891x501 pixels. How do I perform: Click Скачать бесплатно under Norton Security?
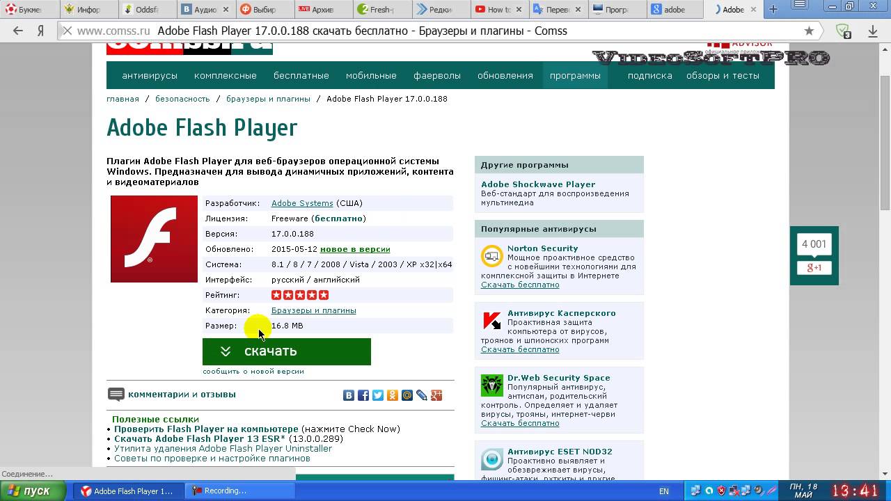[x=520, y=285]
